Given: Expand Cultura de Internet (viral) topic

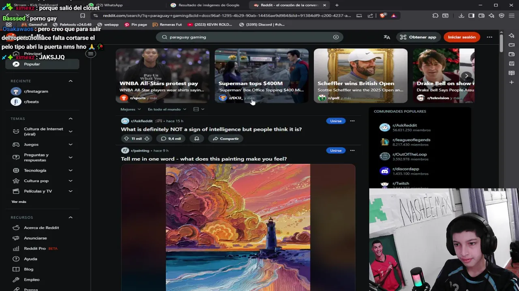Looking at the screenshot, I should (x=71, y=131).
